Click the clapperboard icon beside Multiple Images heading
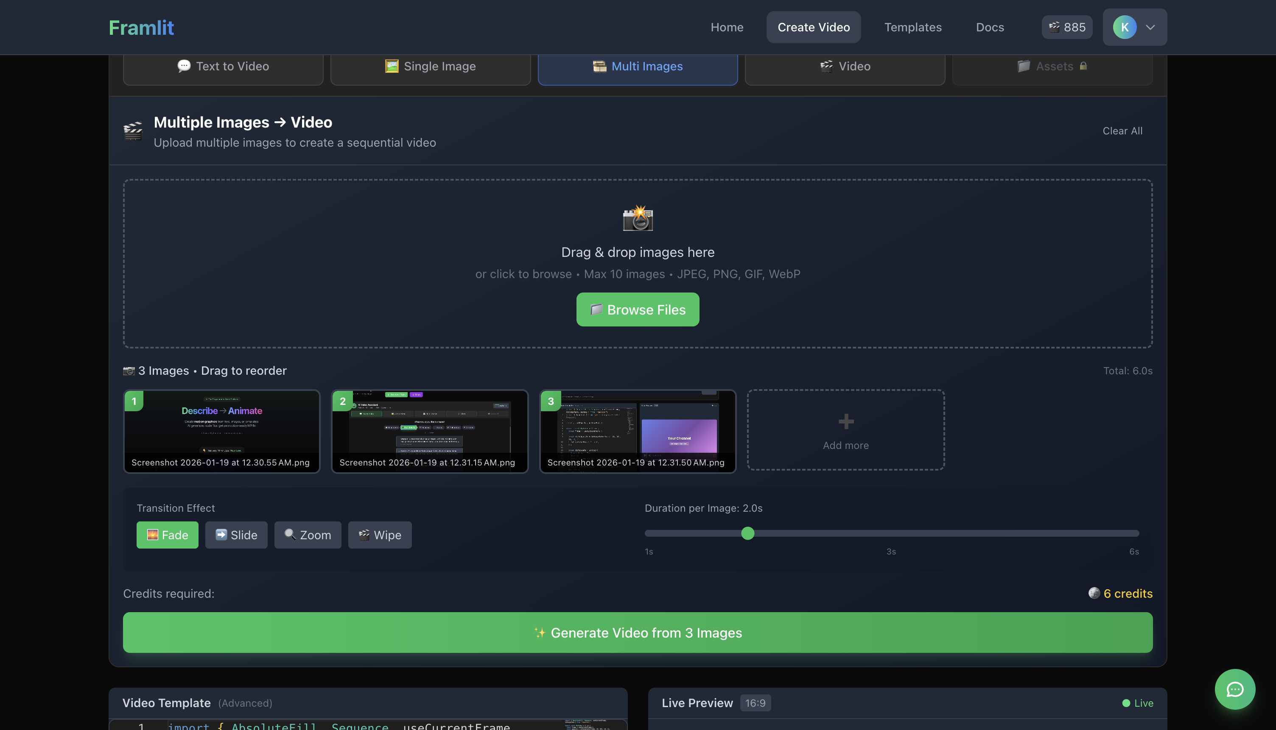This screenshot has height=730, width=1276. tap(133, 131)
